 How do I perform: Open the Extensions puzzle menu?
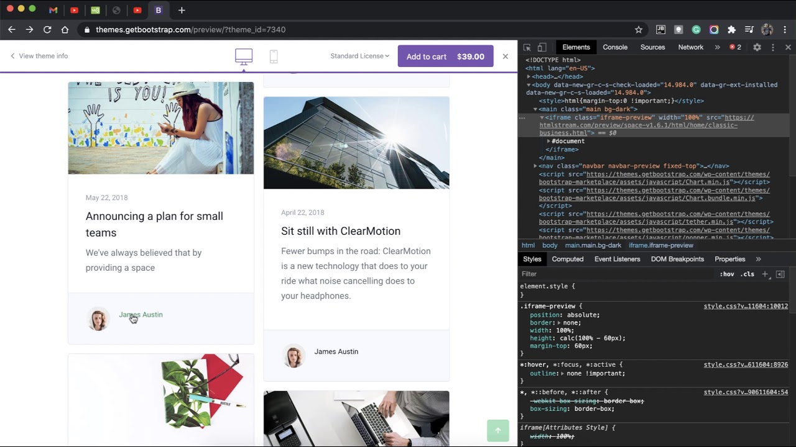731,29
